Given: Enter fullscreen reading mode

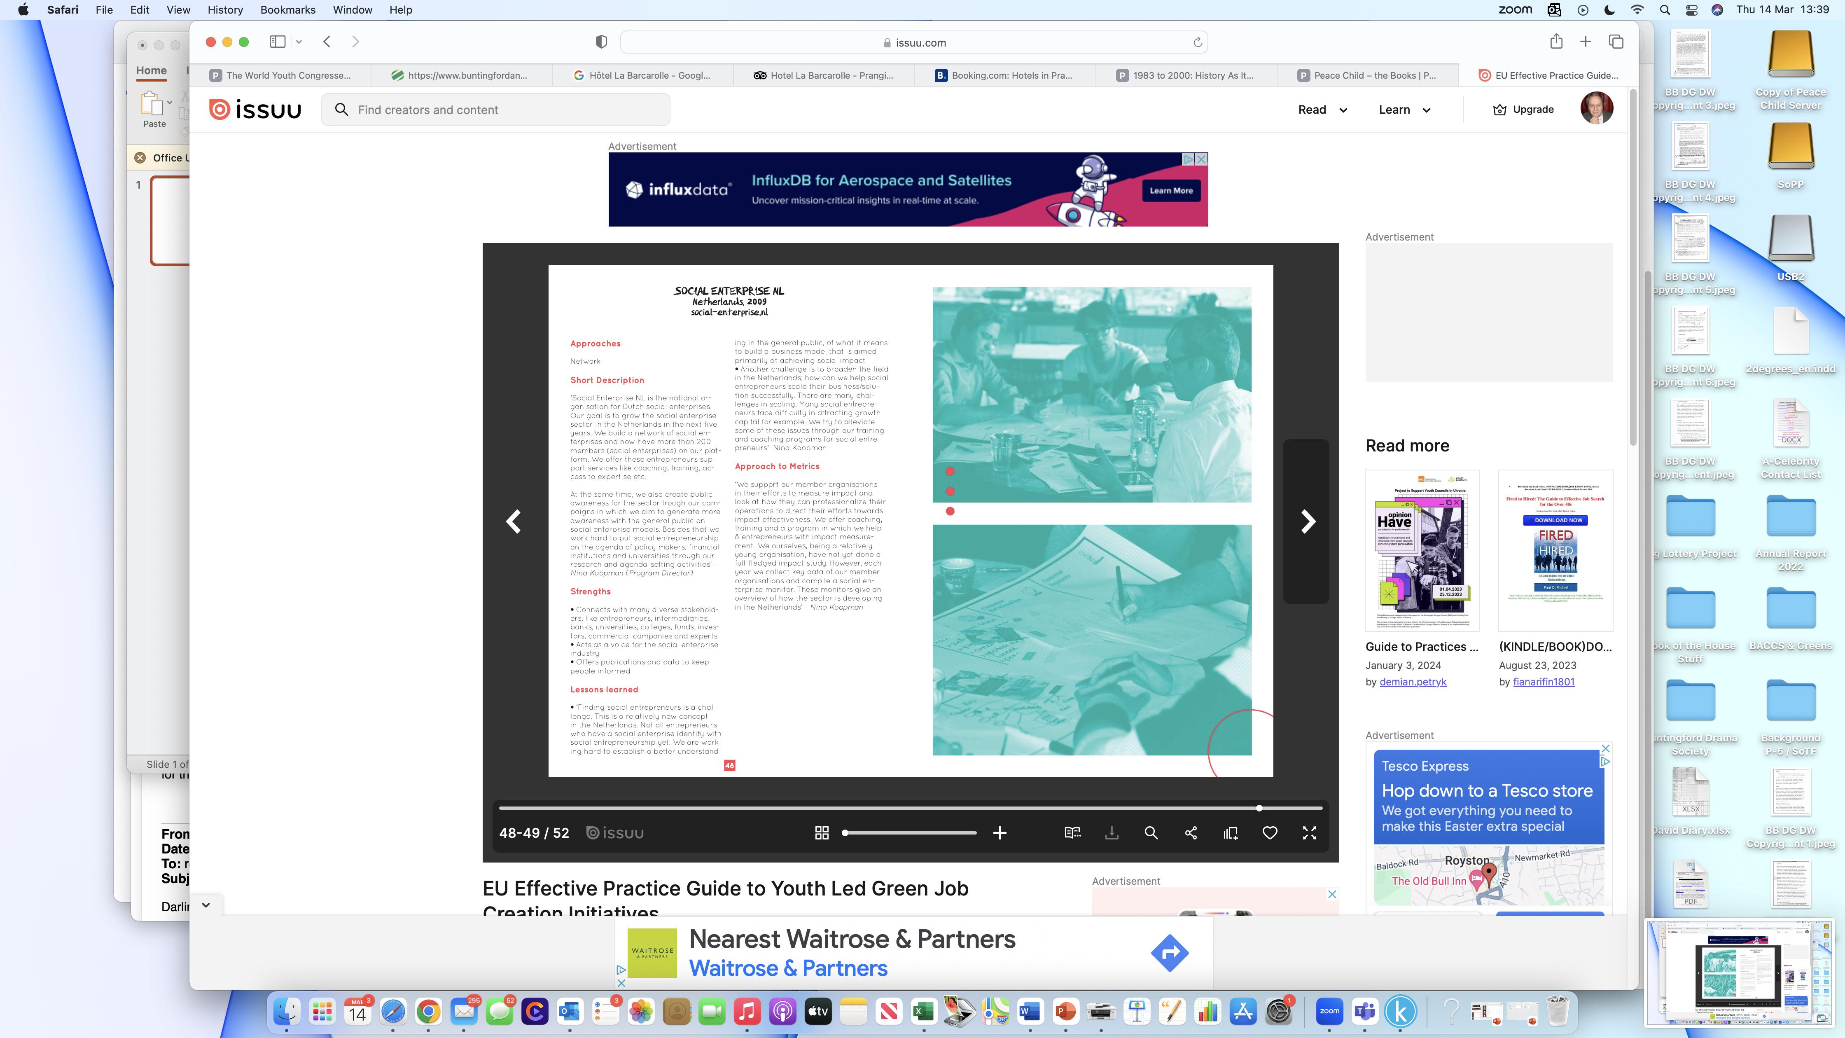Looking at the screenshot, I should pyautogui.click(x=1309, y=832).
